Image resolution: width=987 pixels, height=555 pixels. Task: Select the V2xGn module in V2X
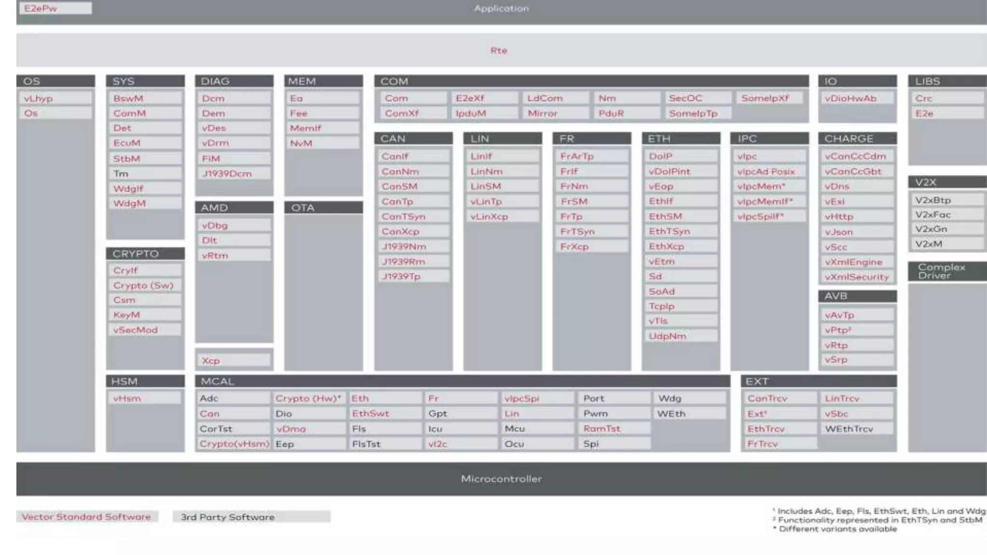coord(947,229)
